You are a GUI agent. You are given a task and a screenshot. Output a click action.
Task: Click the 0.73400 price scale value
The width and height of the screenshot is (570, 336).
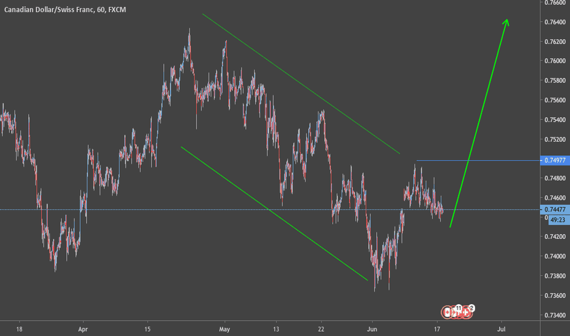[555, 315]
